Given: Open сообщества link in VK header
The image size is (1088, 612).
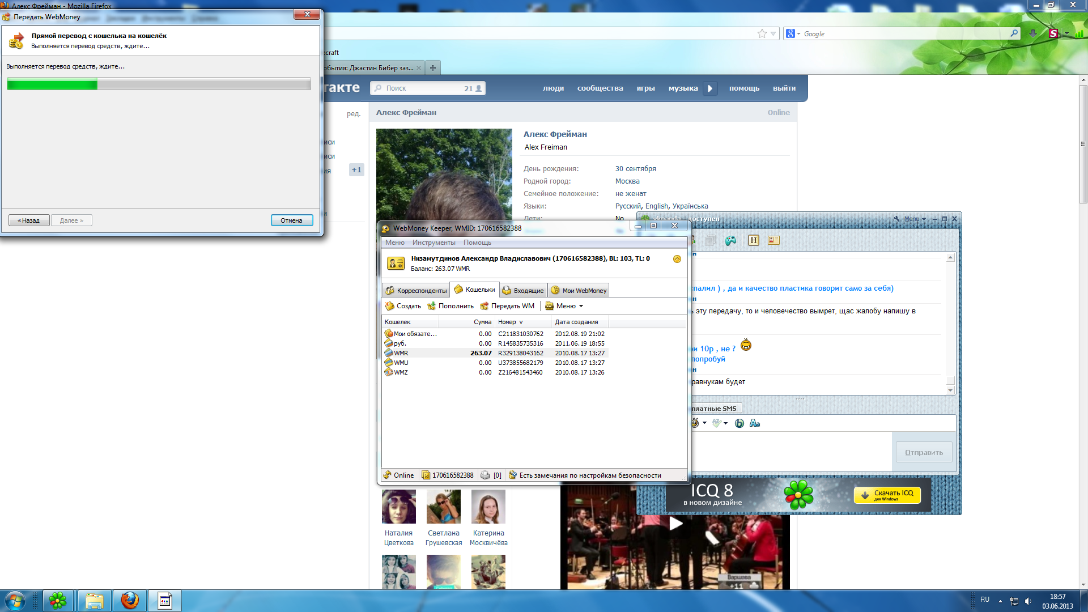Looking at the screenshot, I should 600,88.
